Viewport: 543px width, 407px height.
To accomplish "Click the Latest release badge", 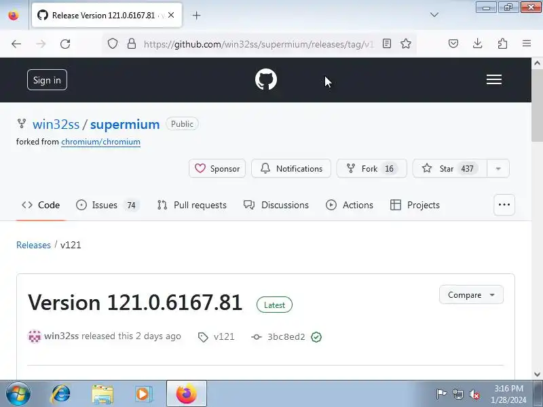I will point(274,305).
